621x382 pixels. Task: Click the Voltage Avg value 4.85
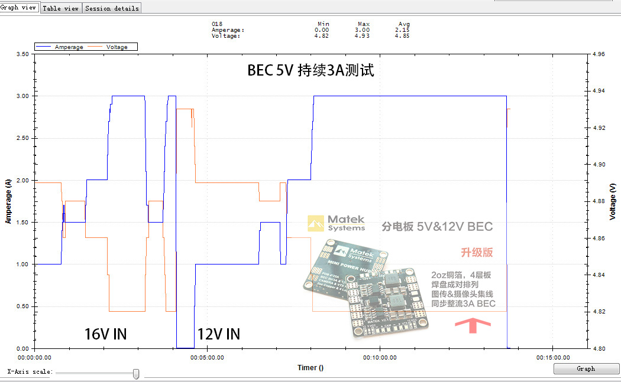coord(402,36)
